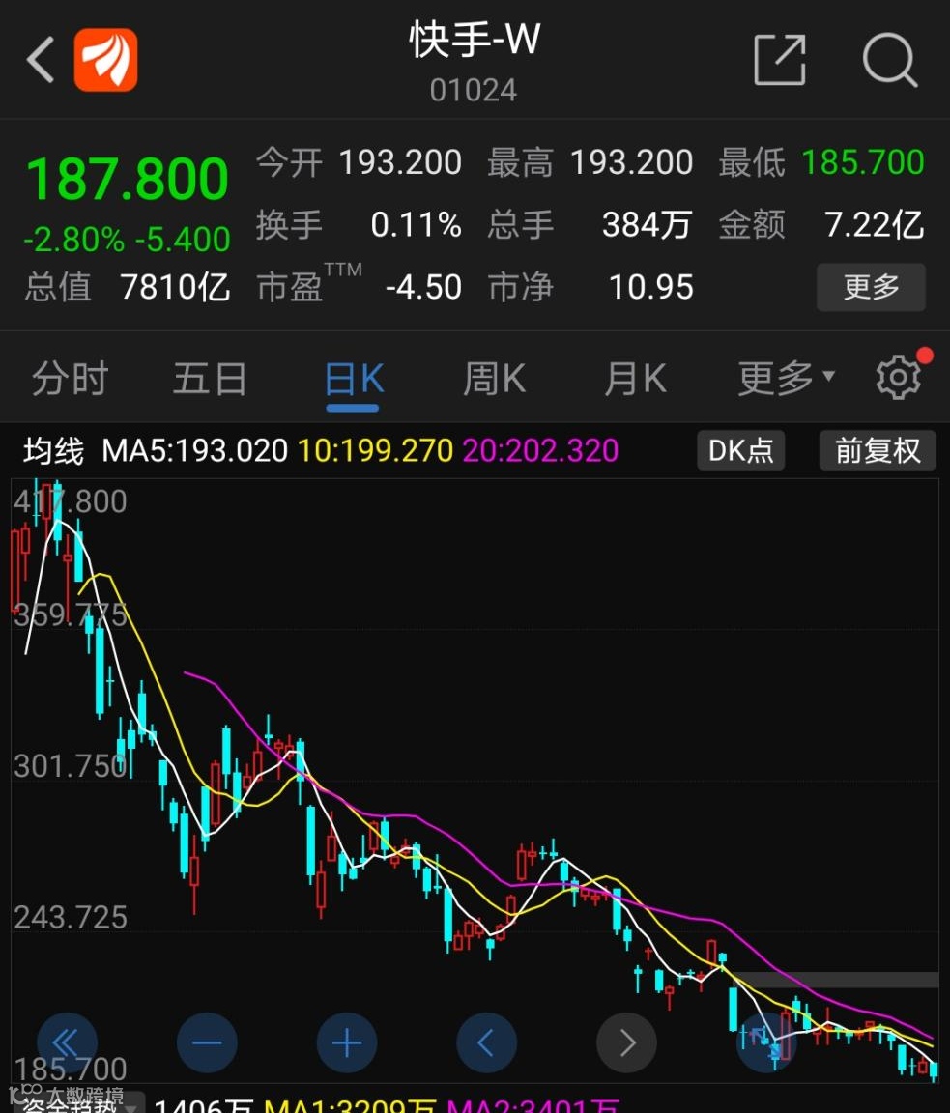Zoom out chart with minus button
Viewport: 950px width, 1113px height.
(207, 1042)
